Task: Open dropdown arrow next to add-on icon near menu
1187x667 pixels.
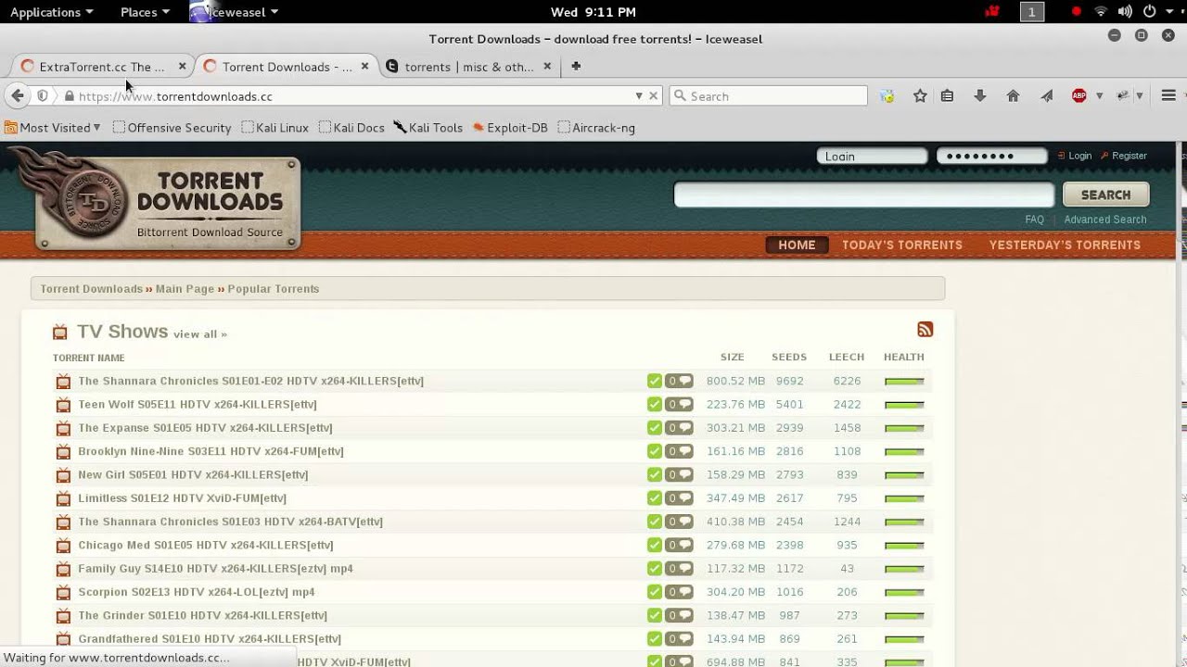Action: (1140, 95)
